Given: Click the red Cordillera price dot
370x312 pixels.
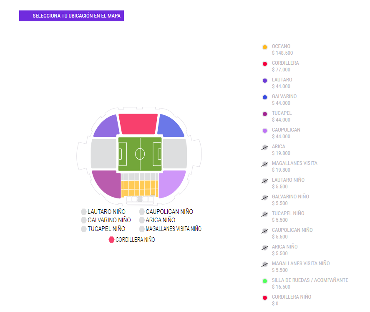Looking at the screenshot, I should (x=265, y=63).
